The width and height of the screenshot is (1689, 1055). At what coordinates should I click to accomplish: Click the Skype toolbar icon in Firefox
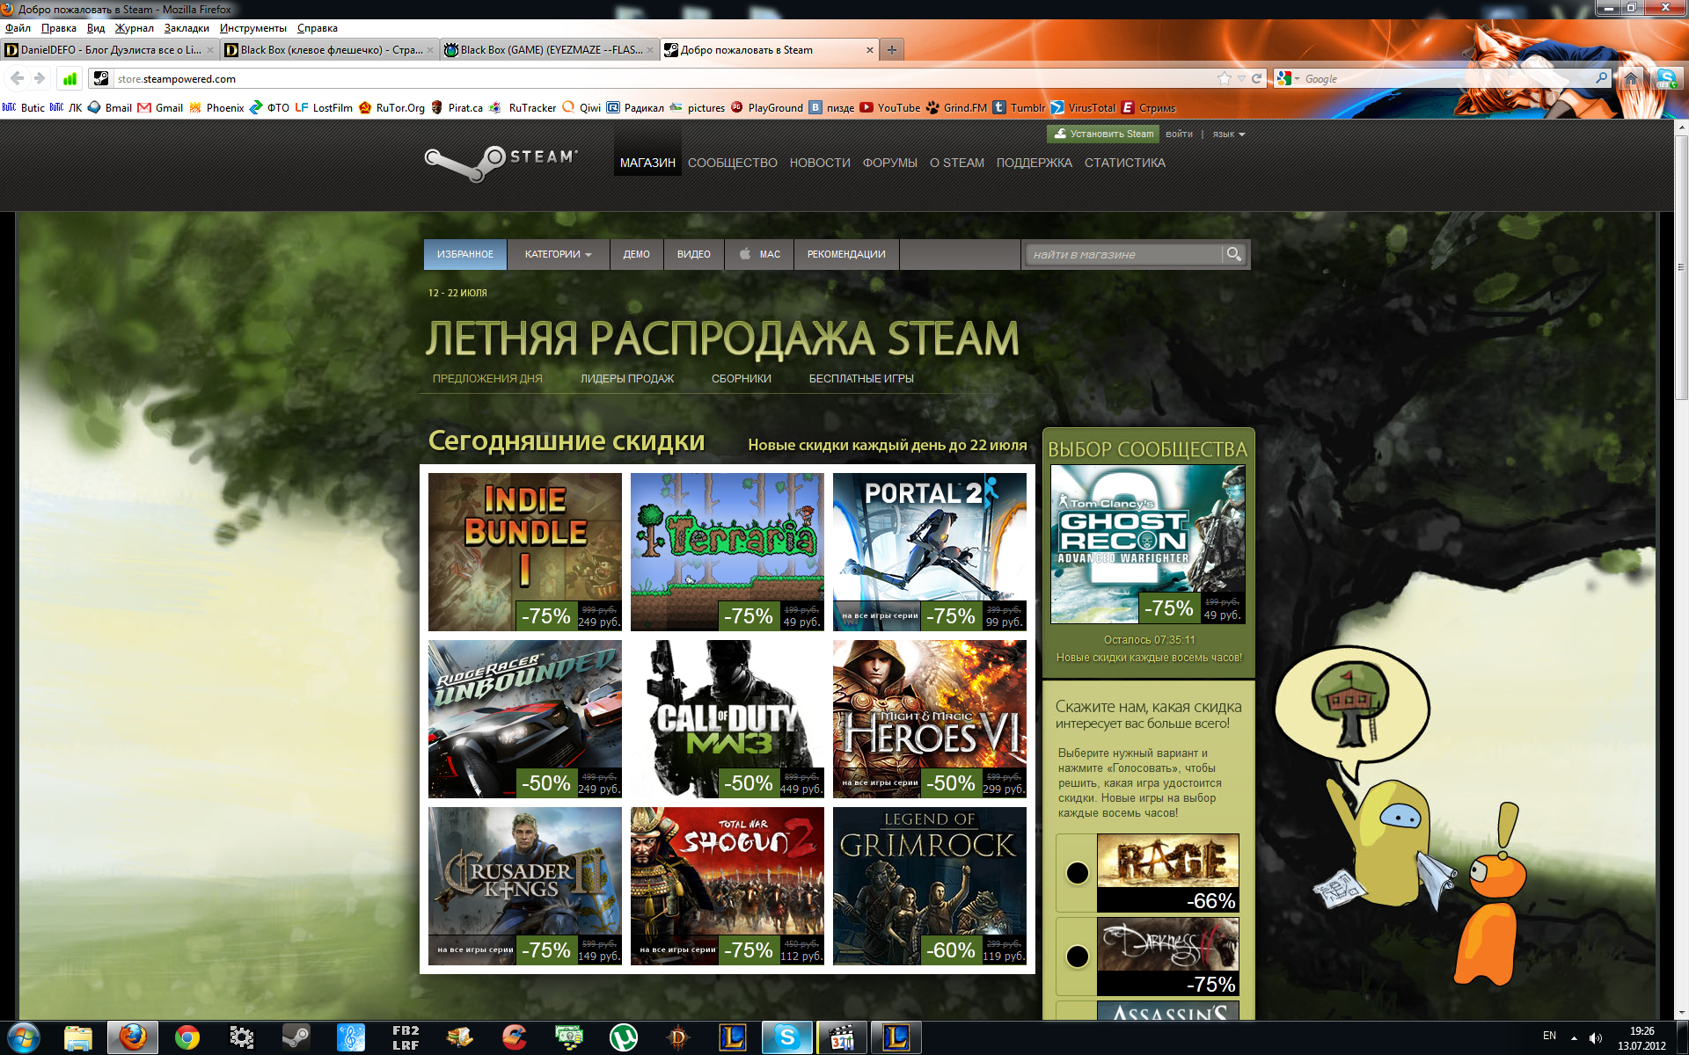point(1666,78)
